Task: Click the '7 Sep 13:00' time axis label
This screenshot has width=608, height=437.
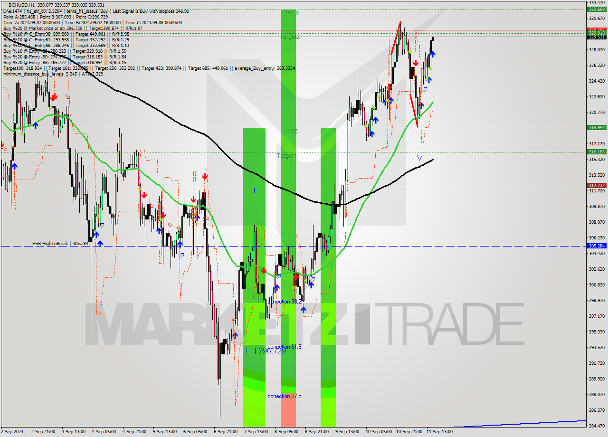Action: [x=256, y=432]
